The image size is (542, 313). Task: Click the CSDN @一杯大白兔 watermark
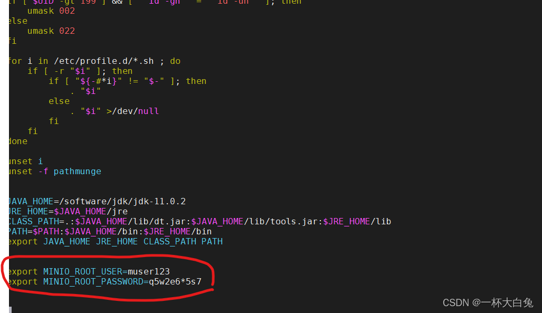(487, 302)
